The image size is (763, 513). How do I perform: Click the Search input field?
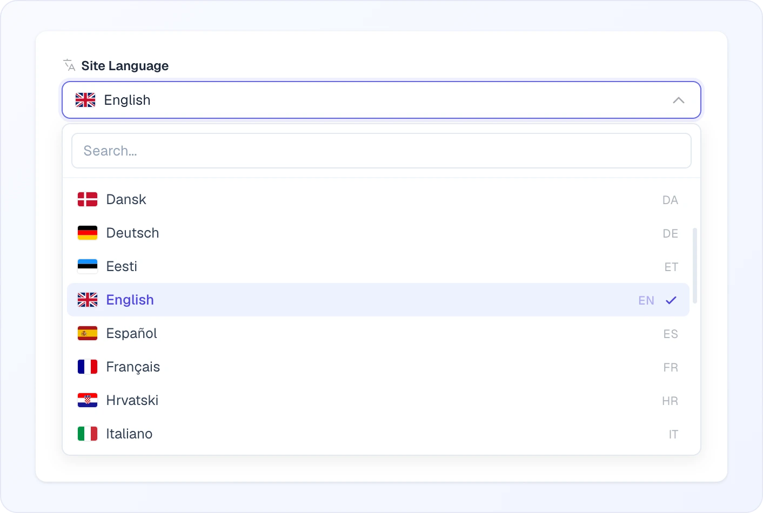coord(381,151)
